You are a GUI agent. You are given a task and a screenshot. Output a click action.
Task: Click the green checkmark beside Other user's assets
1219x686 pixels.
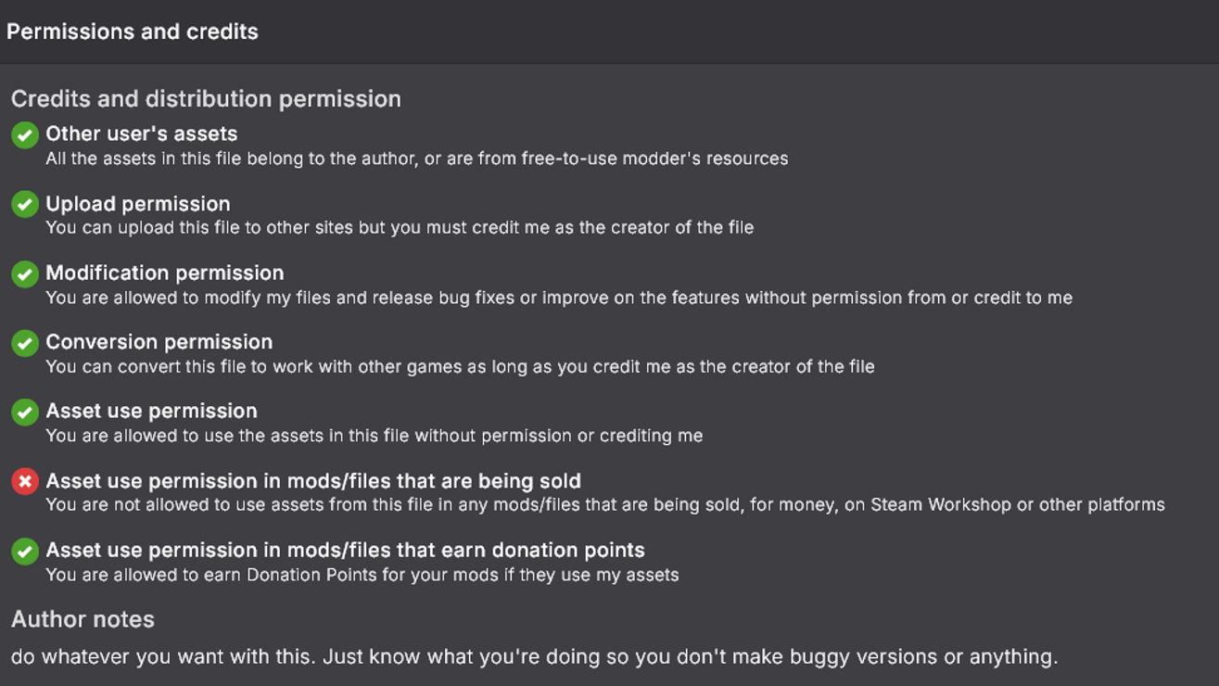tap(25, 135)
